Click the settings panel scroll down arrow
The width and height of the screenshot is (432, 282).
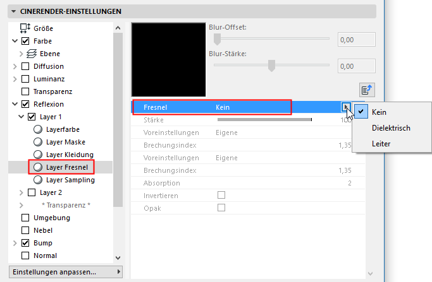click(x=371, y=273)
